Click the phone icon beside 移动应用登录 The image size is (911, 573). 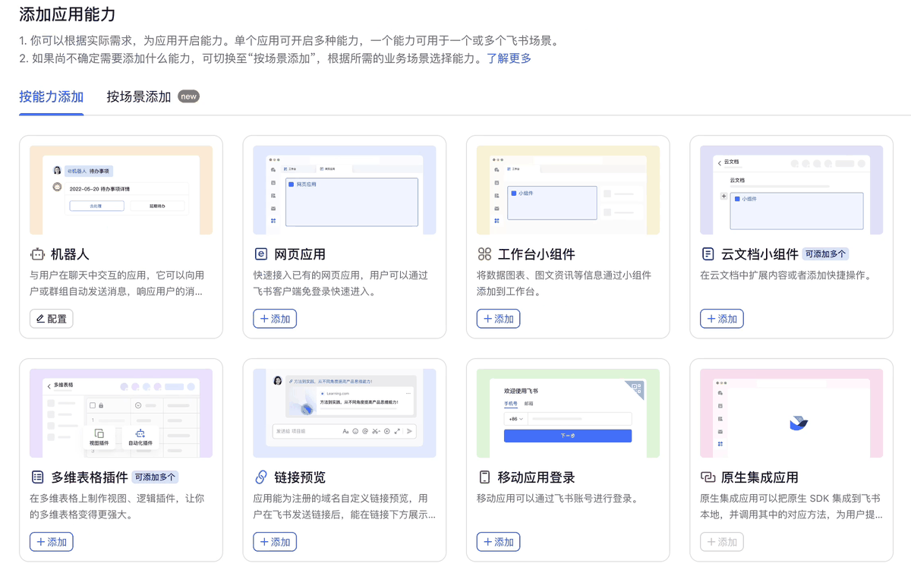click(484, 477)
